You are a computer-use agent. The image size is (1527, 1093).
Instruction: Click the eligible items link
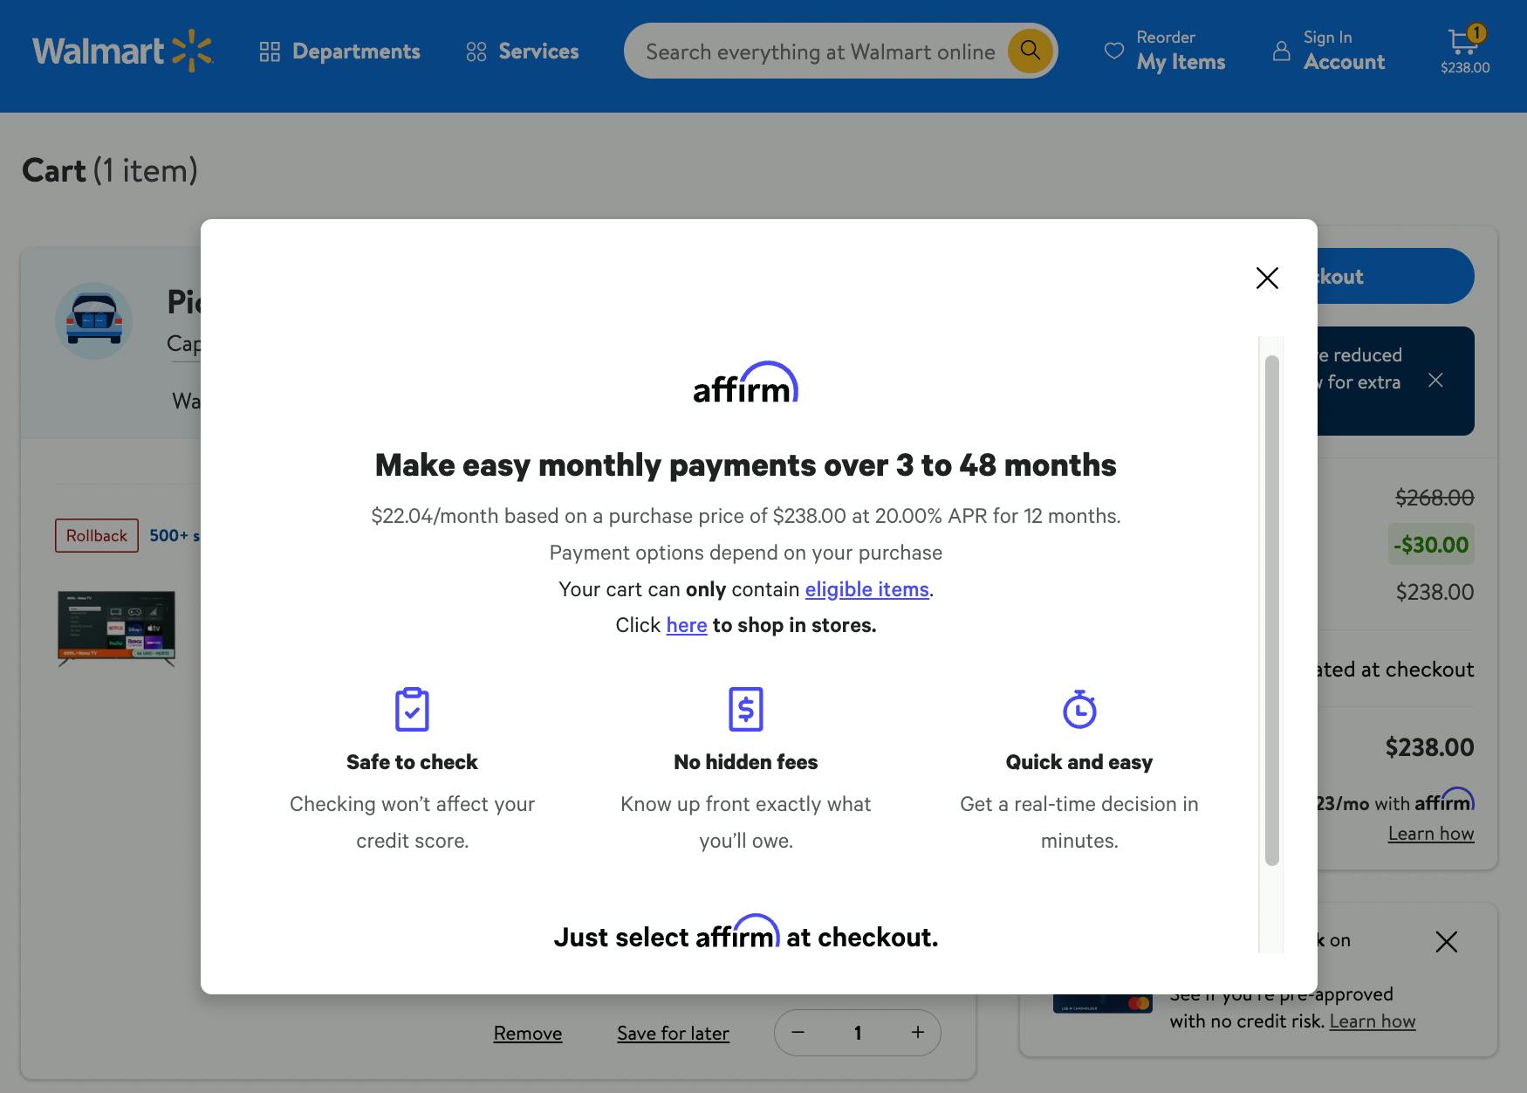pos(866,589)
